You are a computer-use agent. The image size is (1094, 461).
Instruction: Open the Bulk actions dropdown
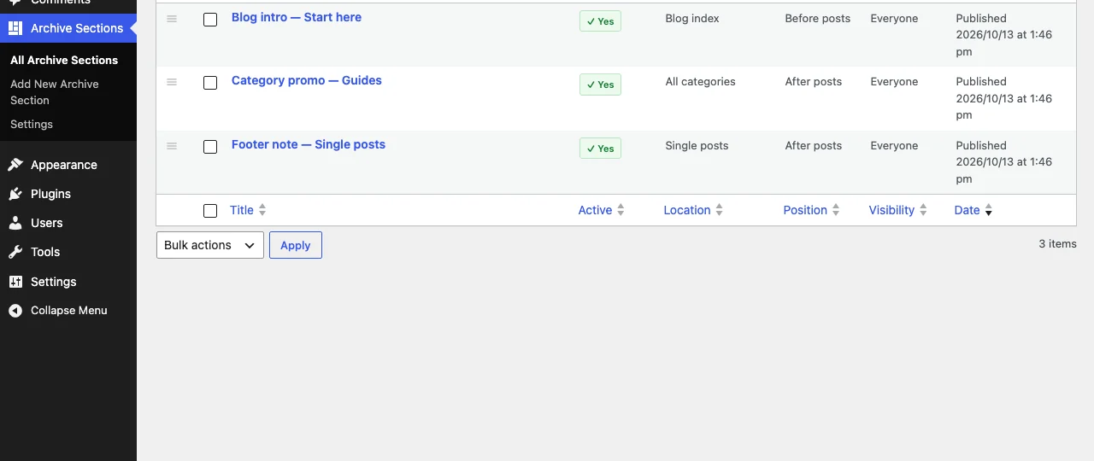click(x=210, y=245)
